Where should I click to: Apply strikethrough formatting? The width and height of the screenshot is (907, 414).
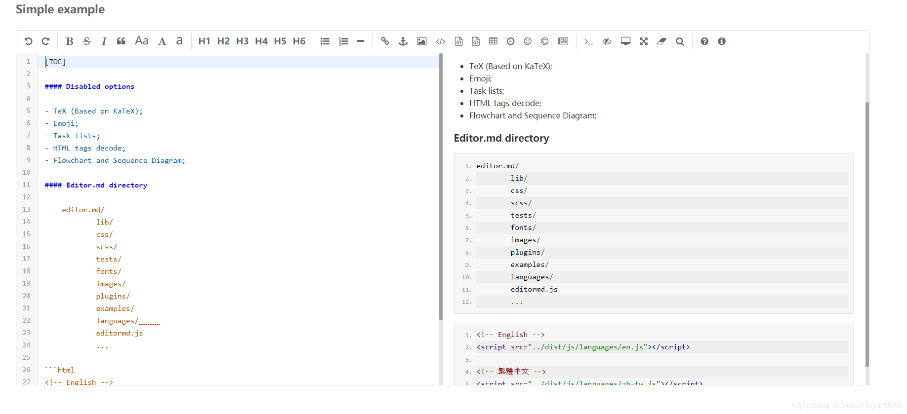(87, 41)
